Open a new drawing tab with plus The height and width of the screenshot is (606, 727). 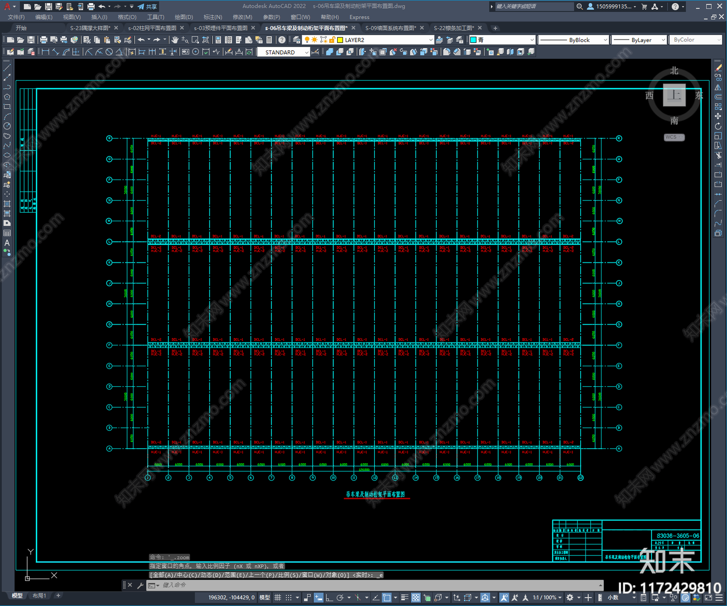point(495,28)
